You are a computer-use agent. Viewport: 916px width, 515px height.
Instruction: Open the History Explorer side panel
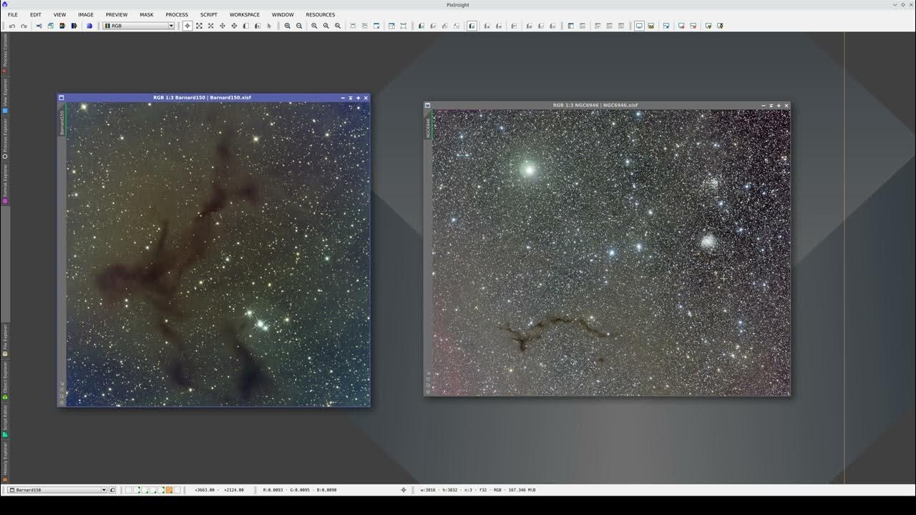coord(5,461)
